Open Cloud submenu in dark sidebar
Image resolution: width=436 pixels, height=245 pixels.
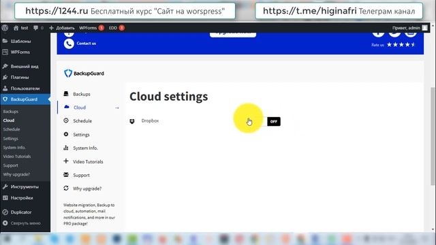[x=9, y=120]
